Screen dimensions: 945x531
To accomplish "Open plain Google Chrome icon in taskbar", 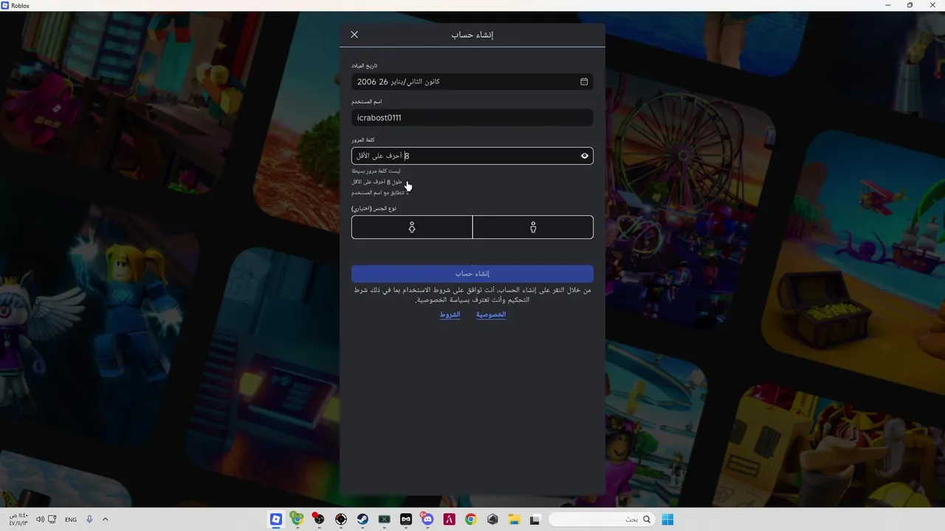I will coord(470,519).
